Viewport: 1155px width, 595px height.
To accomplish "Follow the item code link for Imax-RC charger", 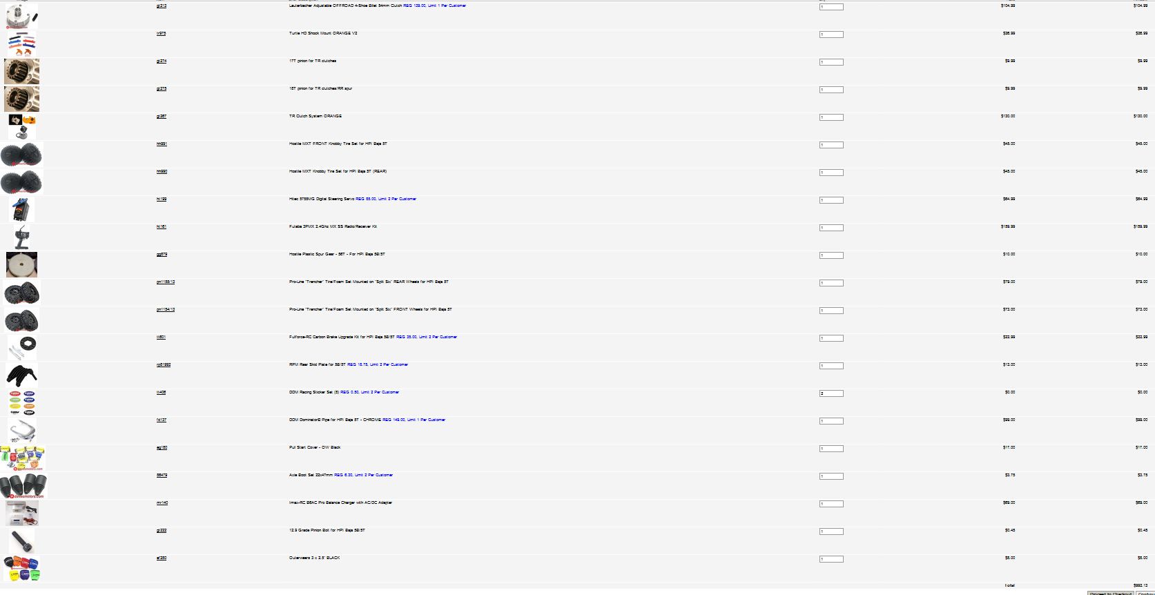I will (x=162, y=503).
